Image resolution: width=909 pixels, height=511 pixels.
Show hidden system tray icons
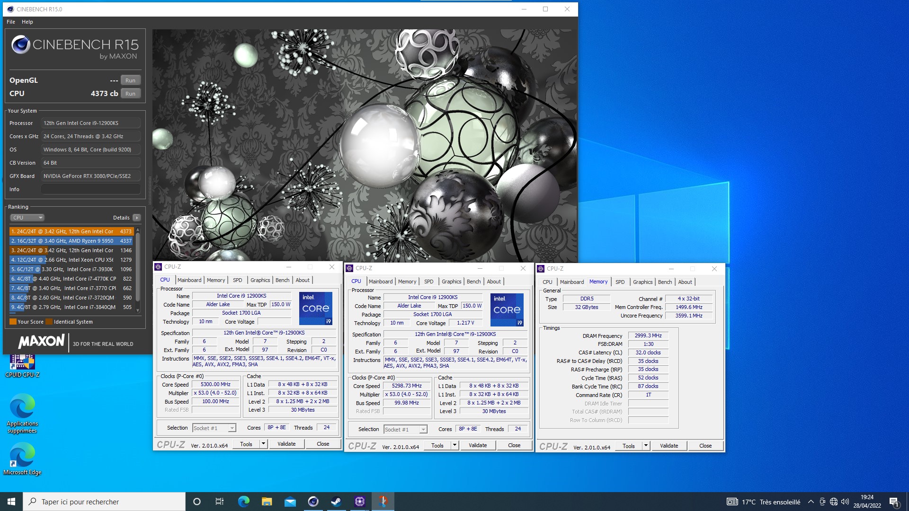pos(811,502)
